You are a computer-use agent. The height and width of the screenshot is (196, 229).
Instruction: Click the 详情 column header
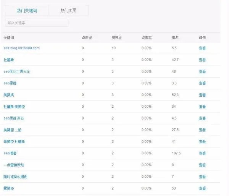coord(202,38)
